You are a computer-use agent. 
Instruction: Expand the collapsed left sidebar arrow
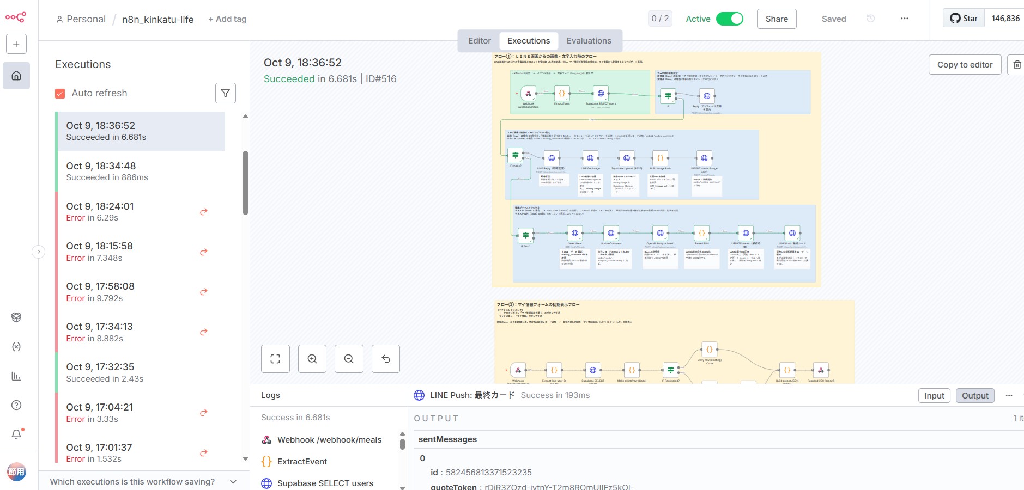tap(38, 252)
